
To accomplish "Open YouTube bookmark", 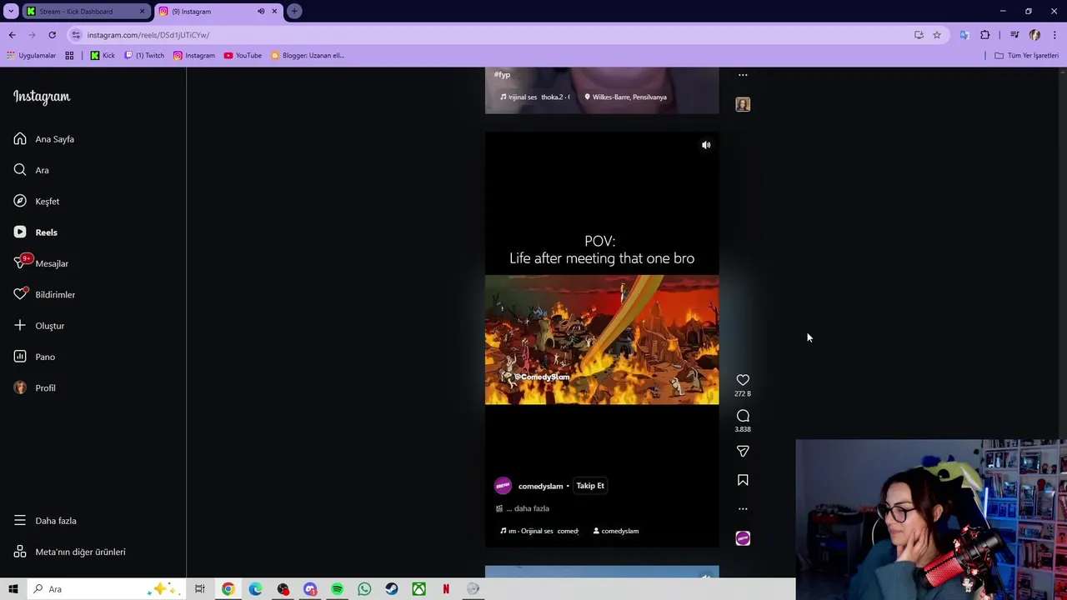I will [243, 56].
